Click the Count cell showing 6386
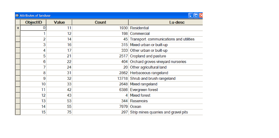 click(100, 90)
